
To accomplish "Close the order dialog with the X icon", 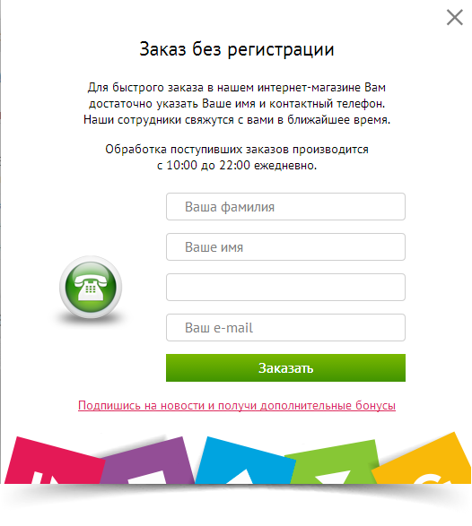I will pyautogui.click(x=455, y=17).
